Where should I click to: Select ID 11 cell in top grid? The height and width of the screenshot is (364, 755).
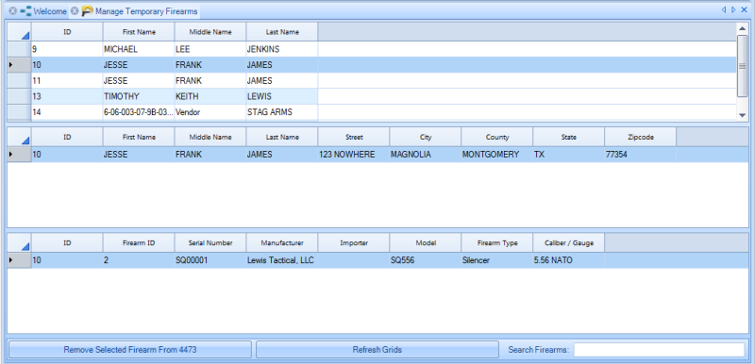(x=67, y=80)
